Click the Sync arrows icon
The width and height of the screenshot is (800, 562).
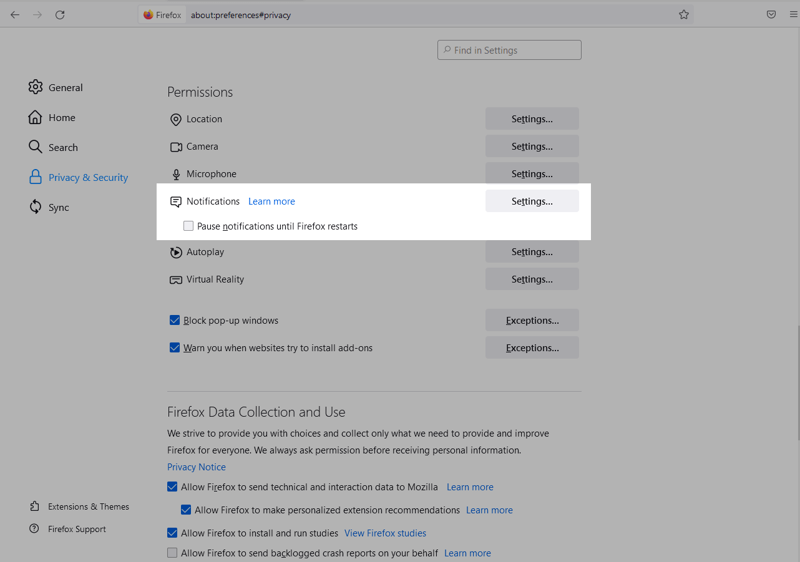[36, 207]
